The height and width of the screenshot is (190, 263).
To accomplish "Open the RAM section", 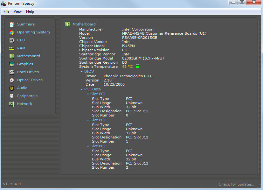I will coord(21,48).
